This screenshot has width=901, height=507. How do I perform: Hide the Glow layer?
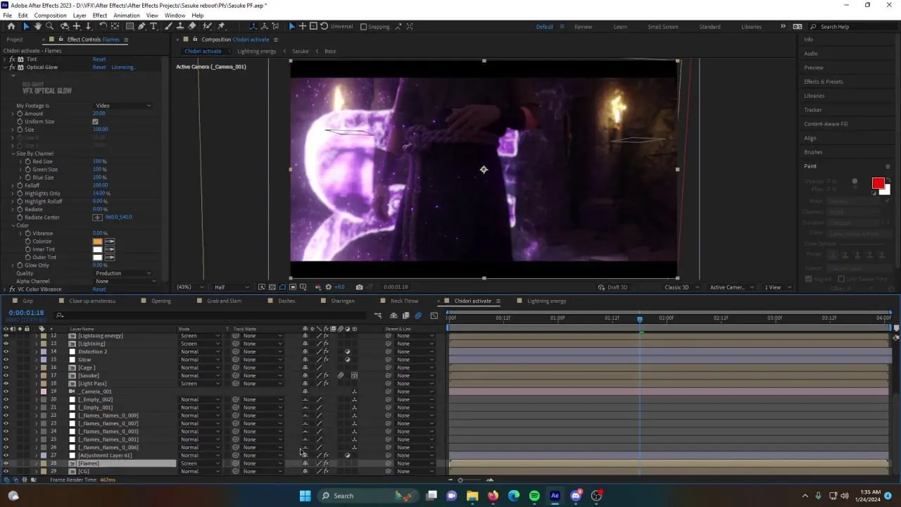(x=6, y=360)
